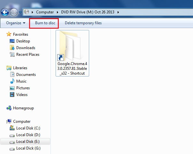Open Local Disk (D:)
This screenshot has width=193, height=154.
(x=28, y=135)
